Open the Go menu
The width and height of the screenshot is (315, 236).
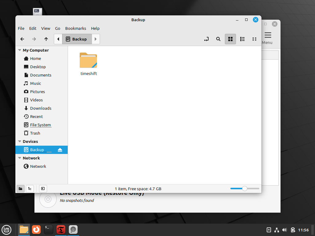point(58,28)
